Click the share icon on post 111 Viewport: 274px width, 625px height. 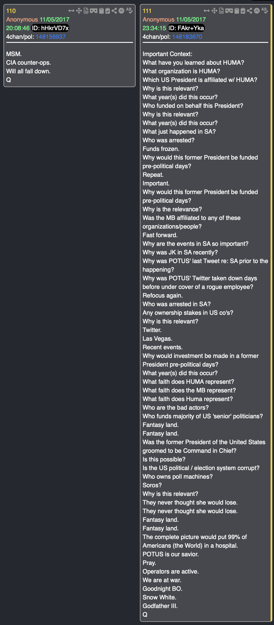(x=250, y=11)
